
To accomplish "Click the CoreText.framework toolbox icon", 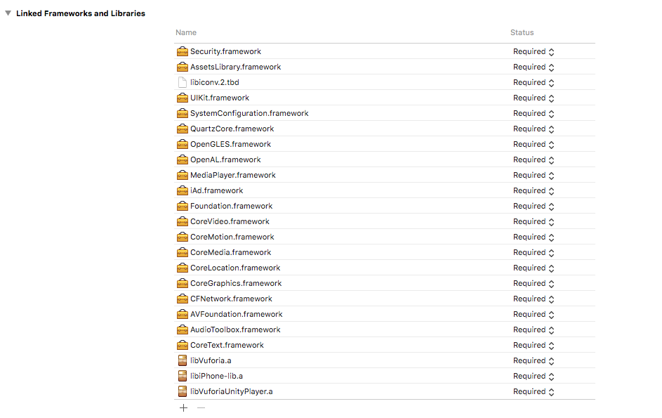I will (x=183, y=345).
